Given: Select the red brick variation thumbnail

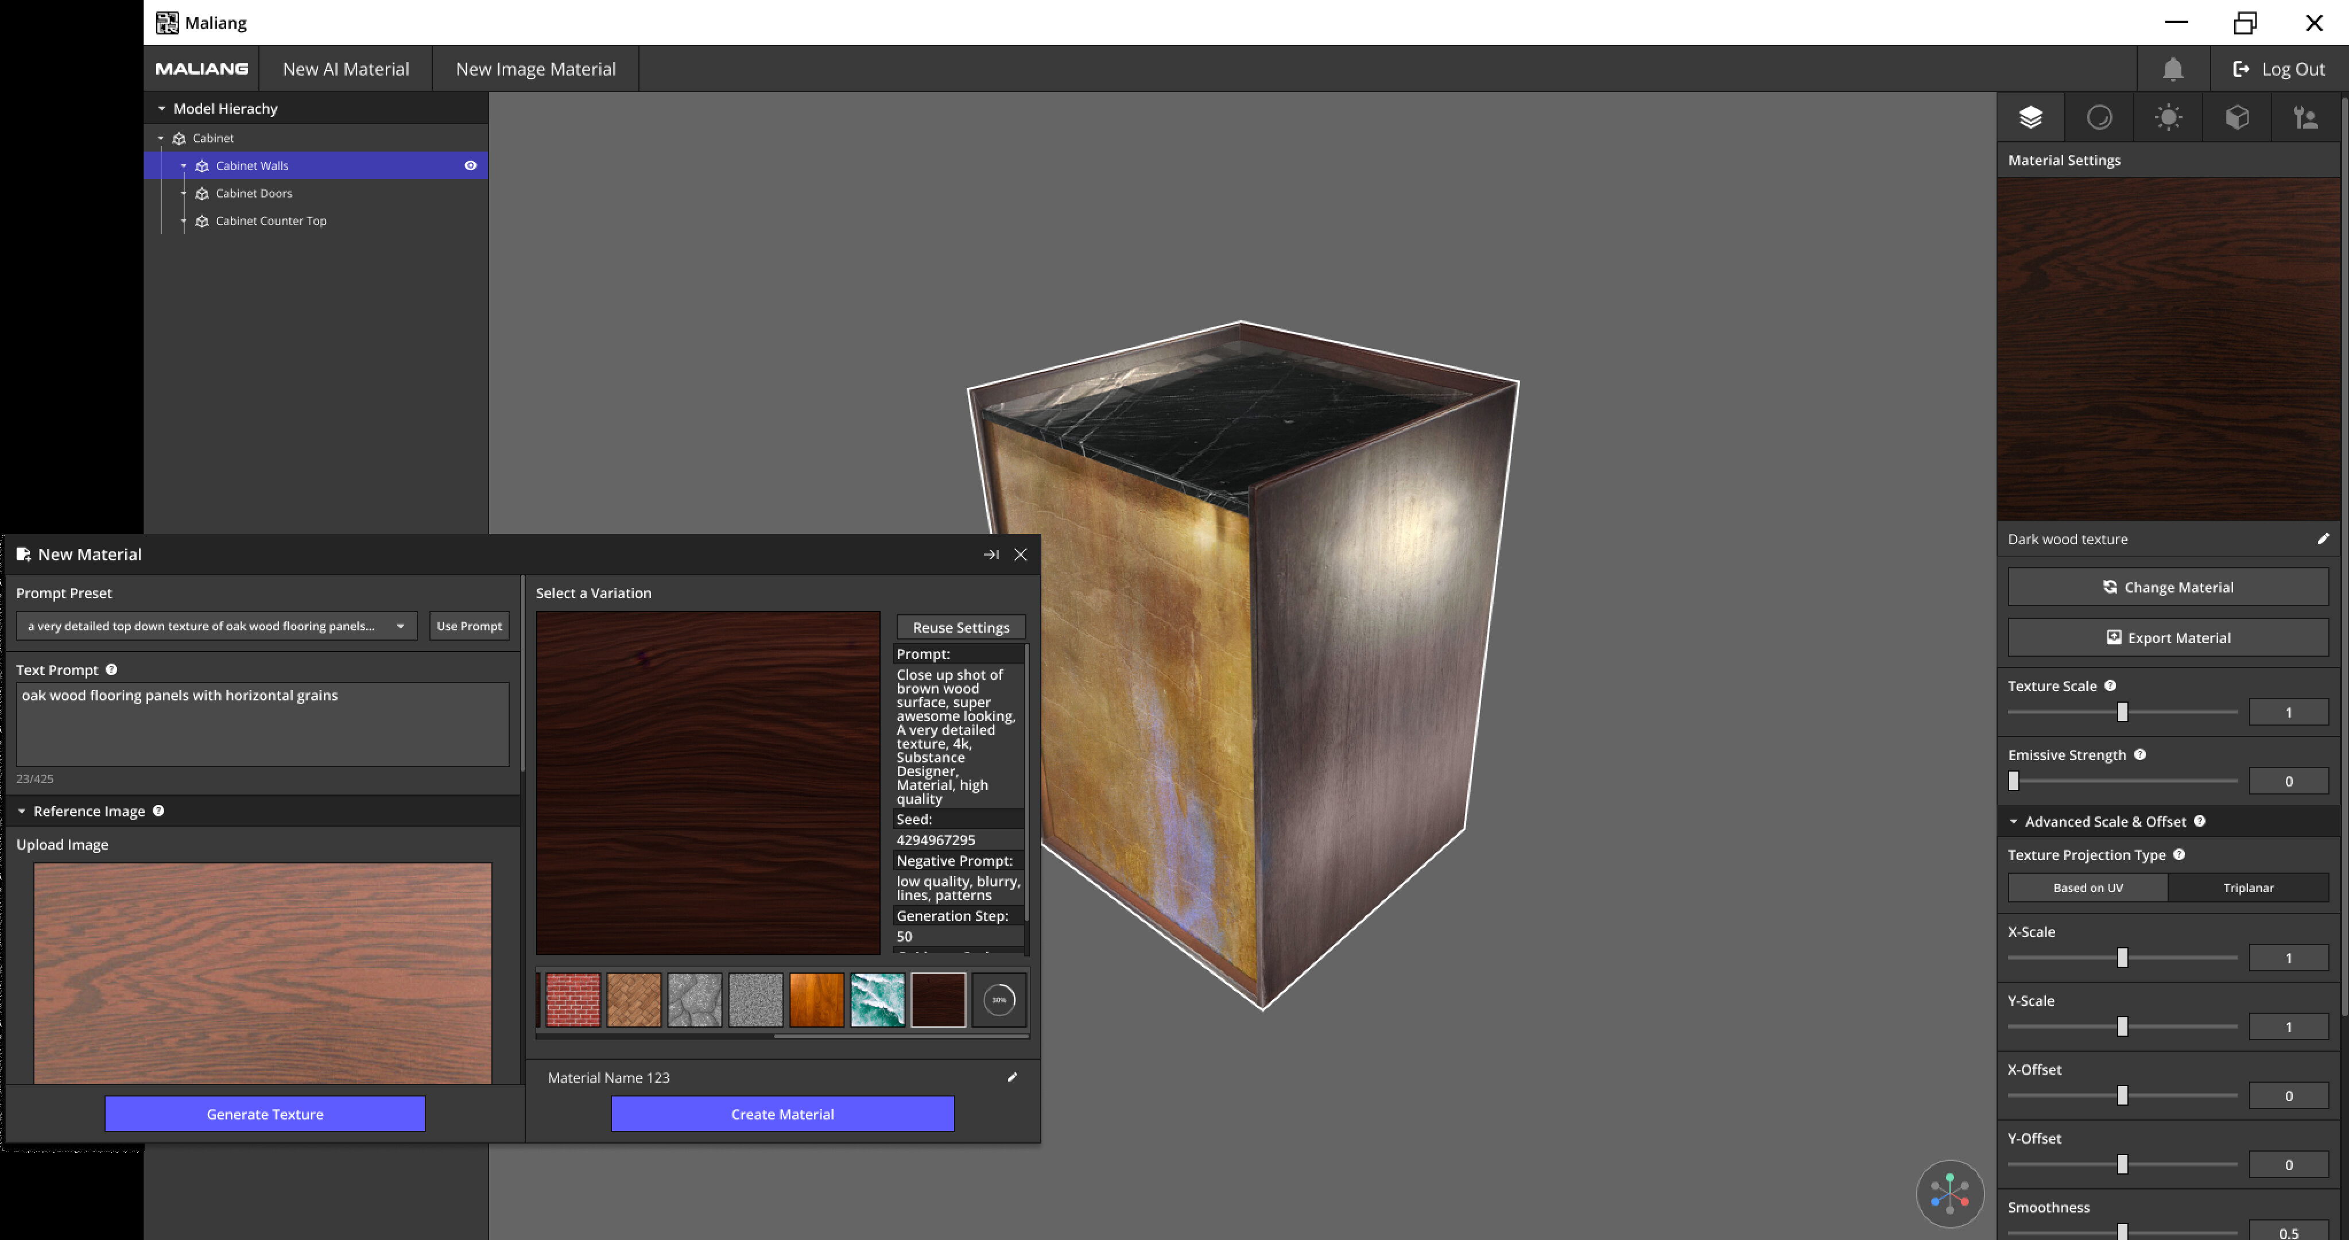Looking at the screenshot, I should pos(573,1000).
